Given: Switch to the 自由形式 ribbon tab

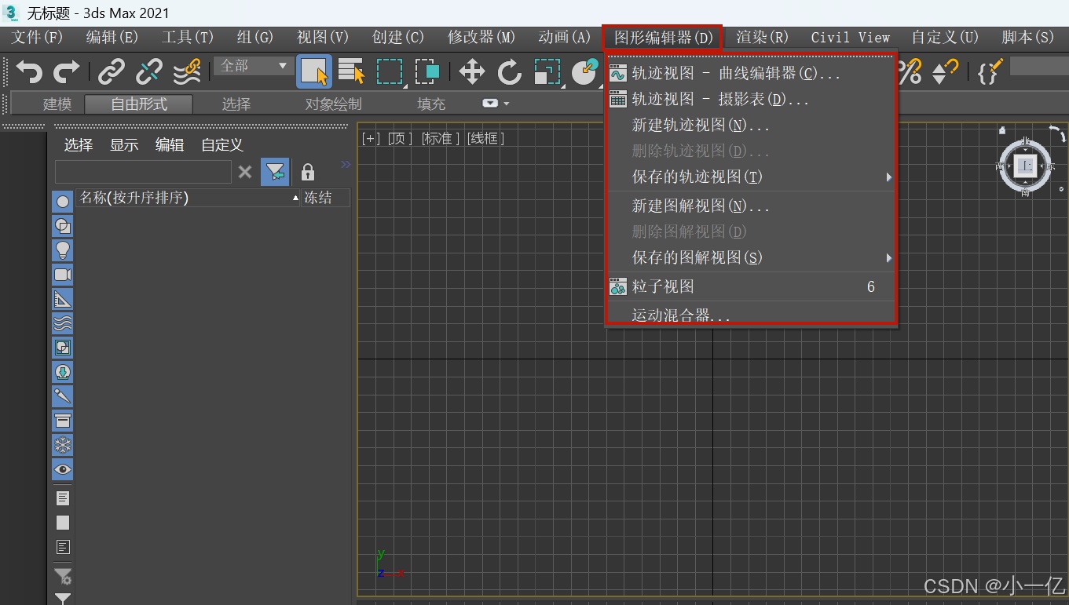Looking at the screenshot, I should pos(139,104).
